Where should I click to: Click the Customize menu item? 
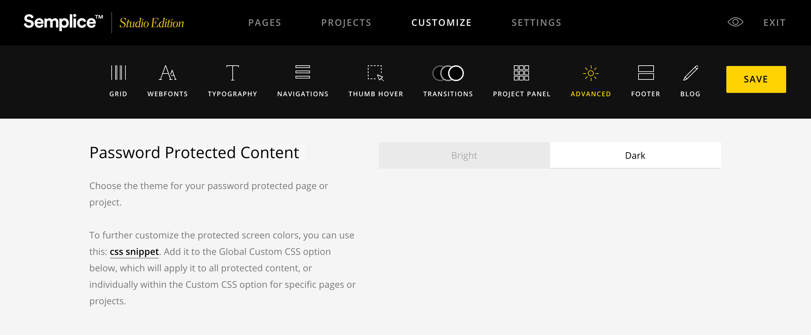(x=442, y=23)
